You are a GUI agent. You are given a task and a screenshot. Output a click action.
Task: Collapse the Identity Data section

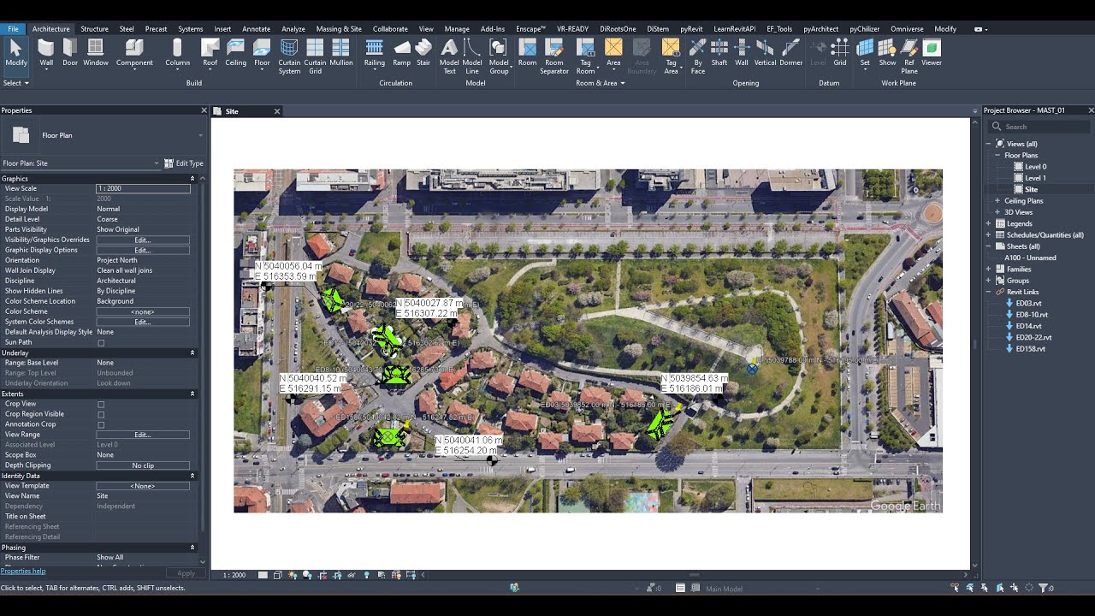[192, 476]
